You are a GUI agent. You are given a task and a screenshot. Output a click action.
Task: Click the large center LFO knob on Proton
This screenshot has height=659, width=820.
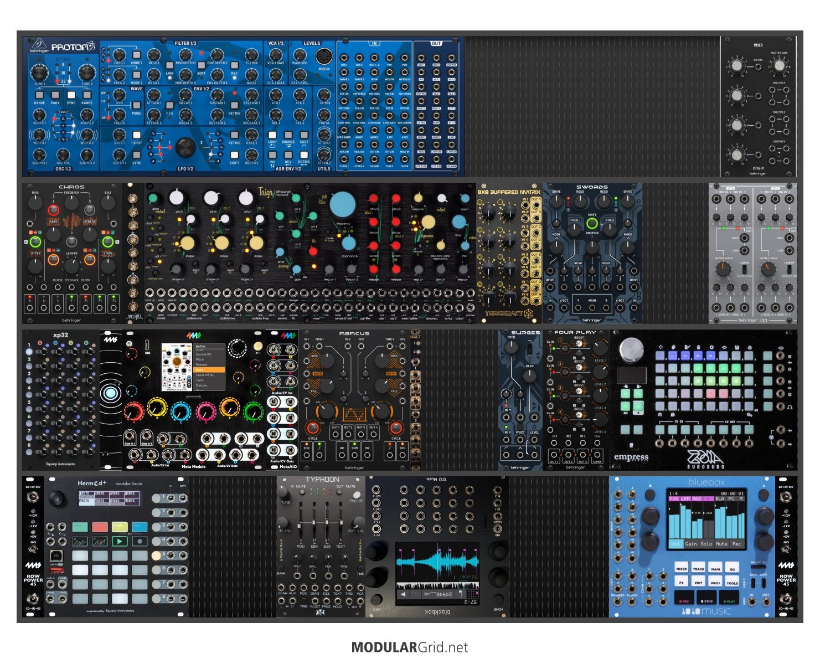click(x=185, y=147)
